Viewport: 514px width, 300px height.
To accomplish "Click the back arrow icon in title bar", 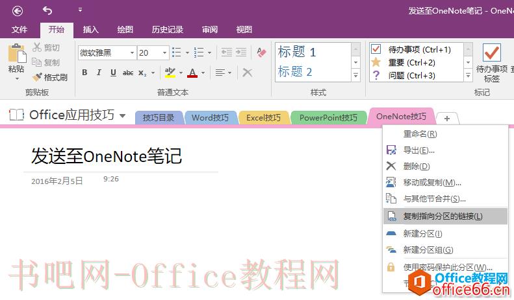I will click(x=18, y=11).
